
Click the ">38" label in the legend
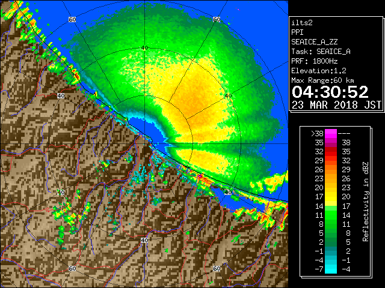click(317, 134)
